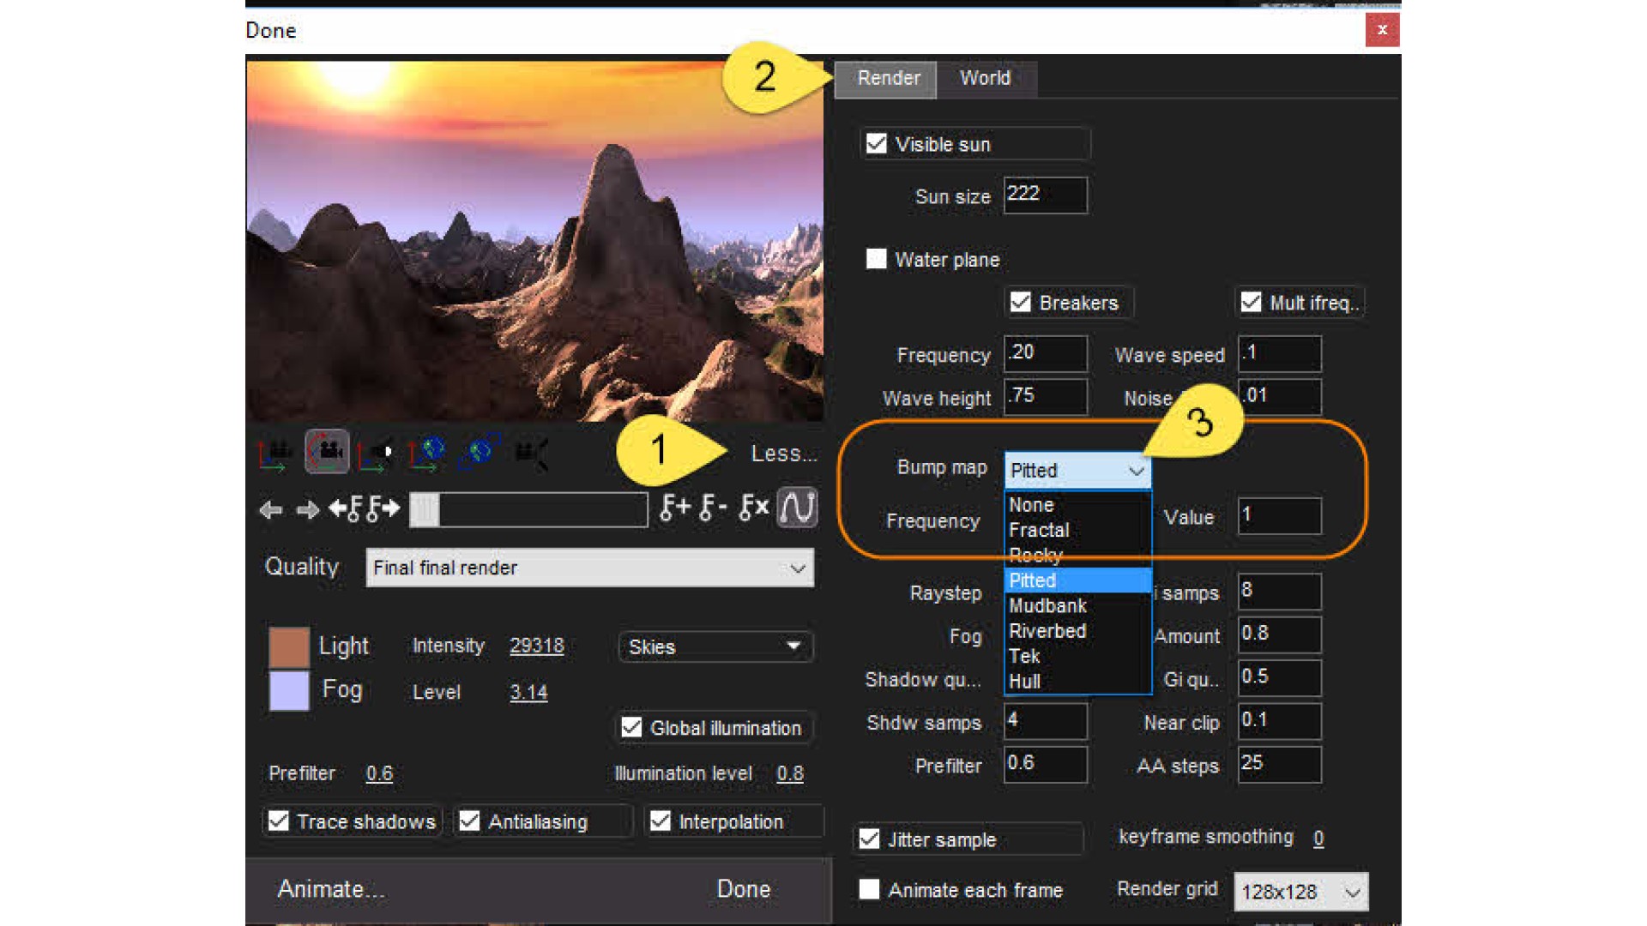The width and height of the screenshot is (1647, 926).
Task: Step forward one frame arrow
Action: coord(307,510)
